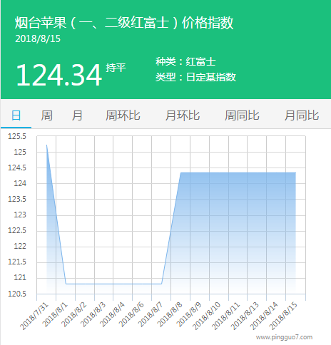Click the 124.34 index value
The width and height of the screenshot is (331, 345).
point(59,75)
